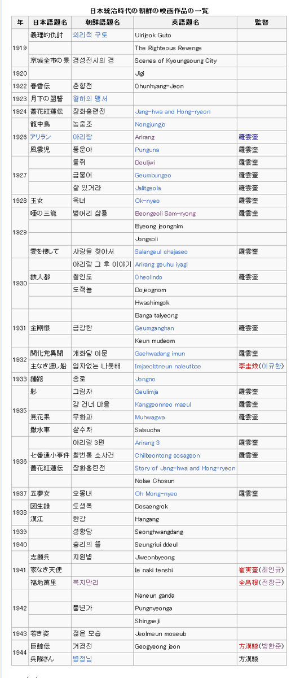The height and width of the screenshot is (678, 300).
Task: Open the Chilbeontong sosageon link
Action: tap(167, 455)
